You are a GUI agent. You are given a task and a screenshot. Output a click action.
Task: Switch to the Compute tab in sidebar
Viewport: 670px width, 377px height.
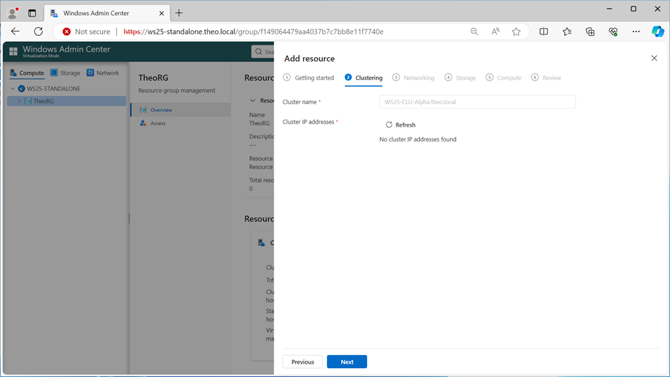[27, 73]
